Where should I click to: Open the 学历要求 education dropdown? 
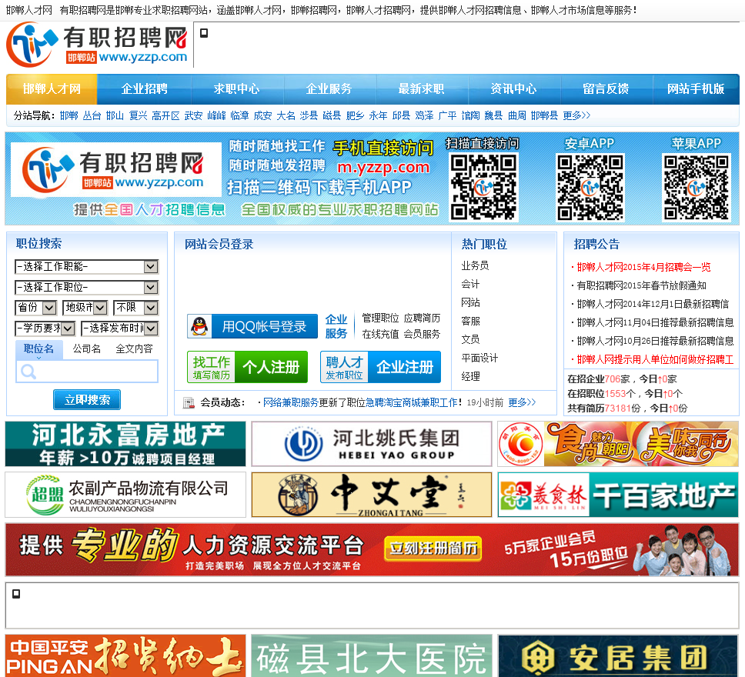(45, 328)
